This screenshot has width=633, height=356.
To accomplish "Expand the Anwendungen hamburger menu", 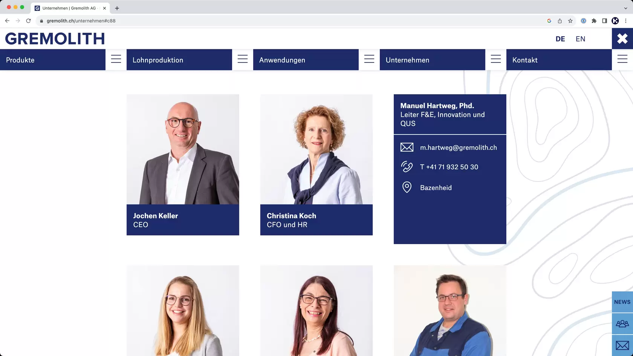I will 369,59.
